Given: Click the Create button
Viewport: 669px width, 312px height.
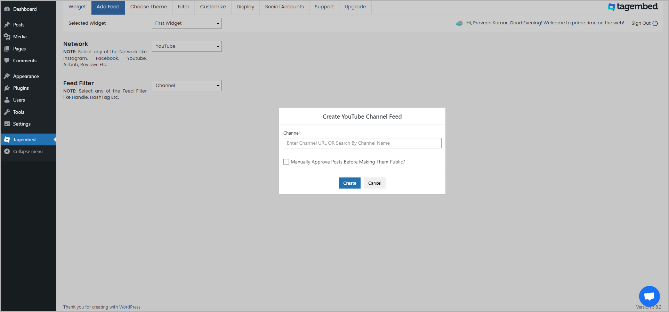Looking at the screenshot, I should click(350, 183).
